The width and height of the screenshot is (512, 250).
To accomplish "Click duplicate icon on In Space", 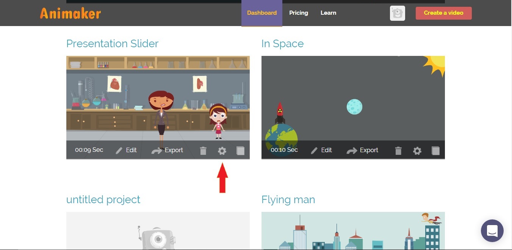I will [435, 151].
